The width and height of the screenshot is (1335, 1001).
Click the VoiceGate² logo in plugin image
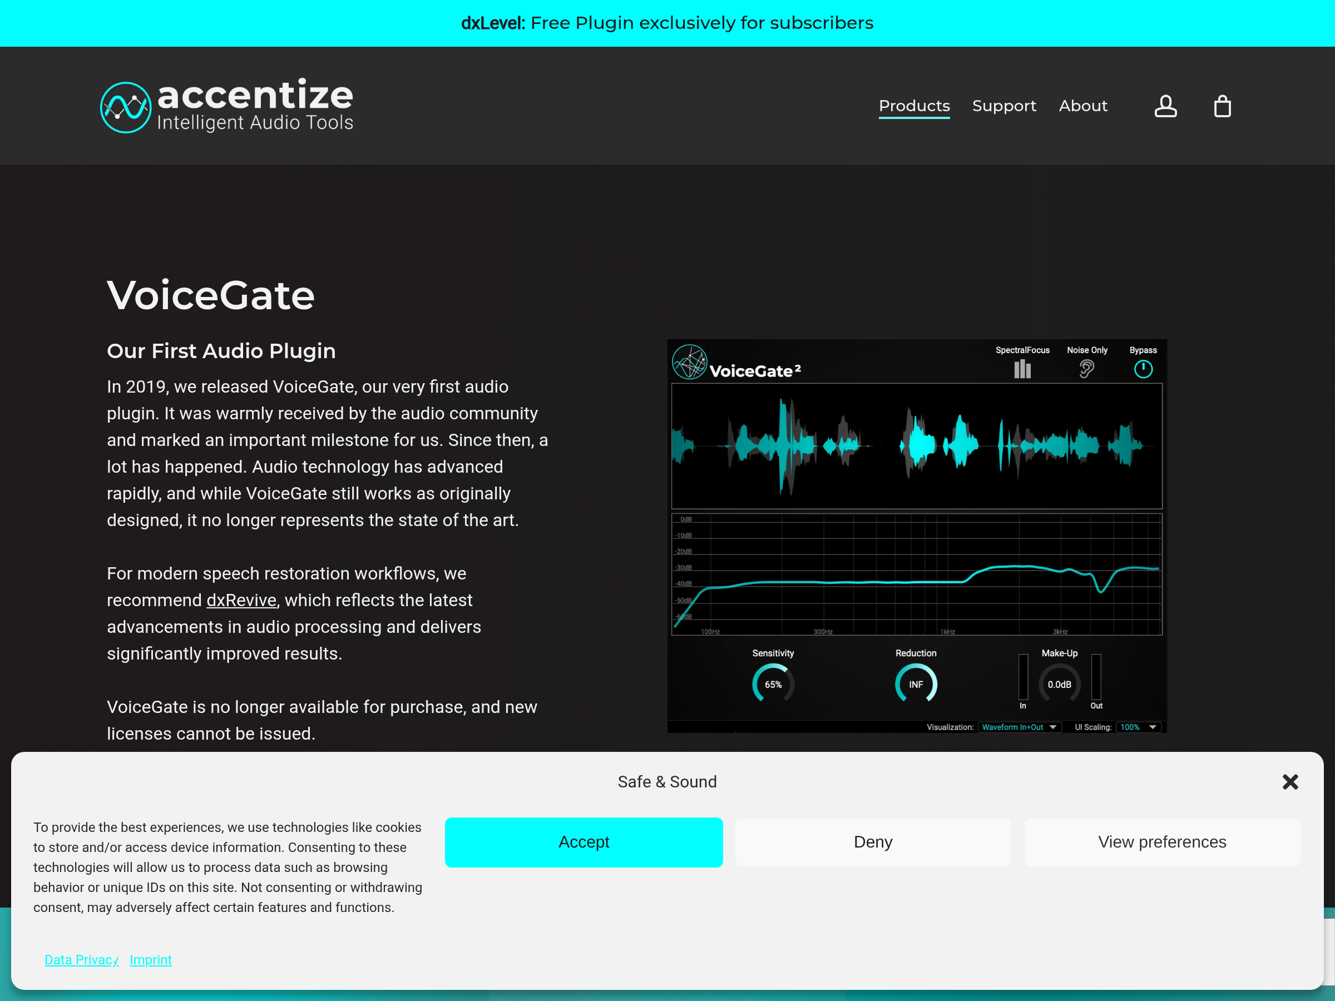coord(736,363)
